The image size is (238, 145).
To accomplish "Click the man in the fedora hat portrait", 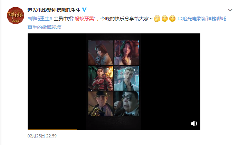I will (101, 104).
